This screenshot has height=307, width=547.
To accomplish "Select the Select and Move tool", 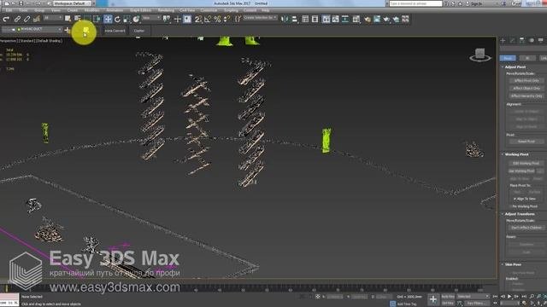I will point(108,19).
